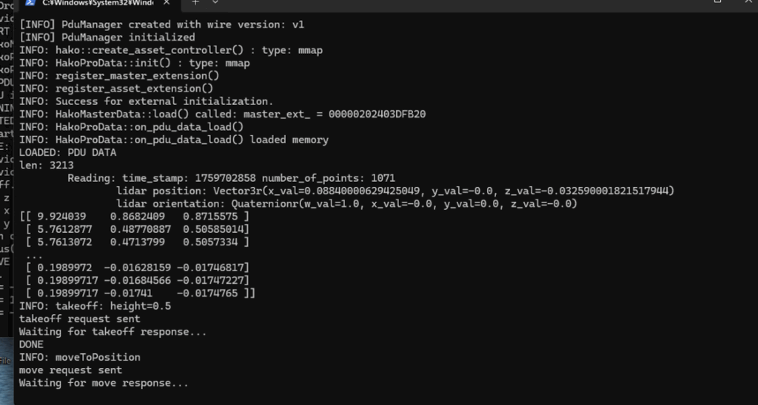Click the 'DONE' output line

coord(32,344)
